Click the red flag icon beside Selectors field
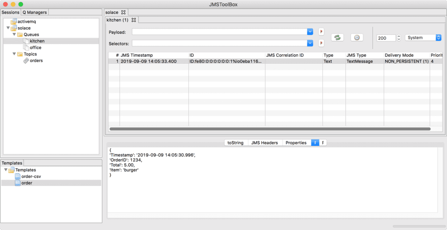Viewport: 447px width, 230px height. click(x=321, y=43)
